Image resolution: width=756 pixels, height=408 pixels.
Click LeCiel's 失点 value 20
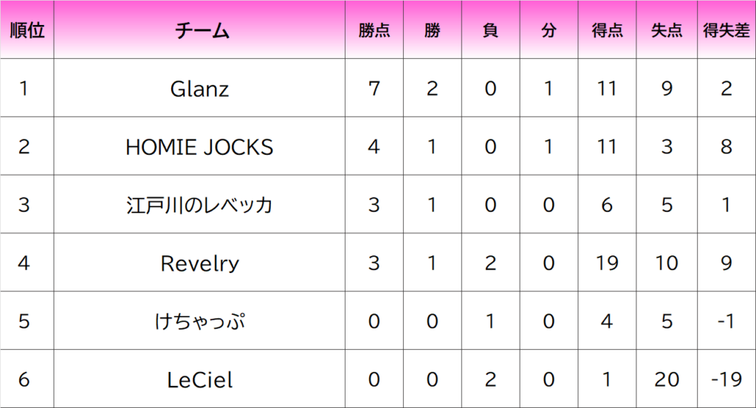point(667,379)
